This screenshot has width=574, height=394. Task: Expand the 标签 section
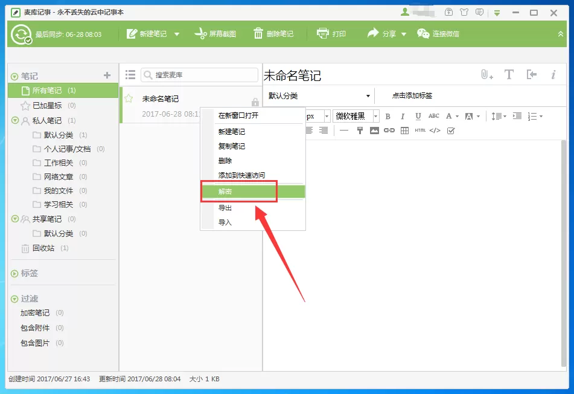point(14,273)
